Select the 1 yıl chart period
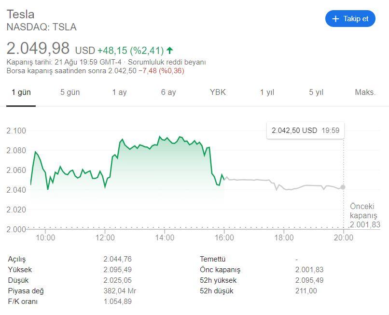The image size is (389, 315). pos(266,92)
